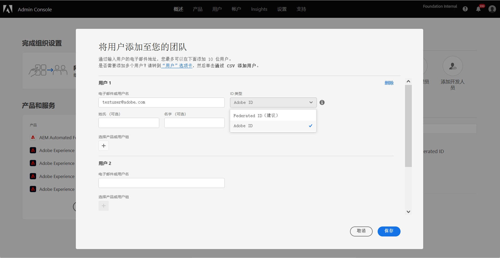Screen dimensions: 500x258
Task: Click the AEM Automated Forms product icon
Action: 33,137
